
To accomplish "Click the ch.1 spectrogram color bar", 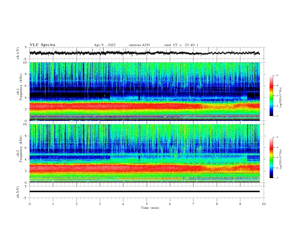I will tap(271, 96).
